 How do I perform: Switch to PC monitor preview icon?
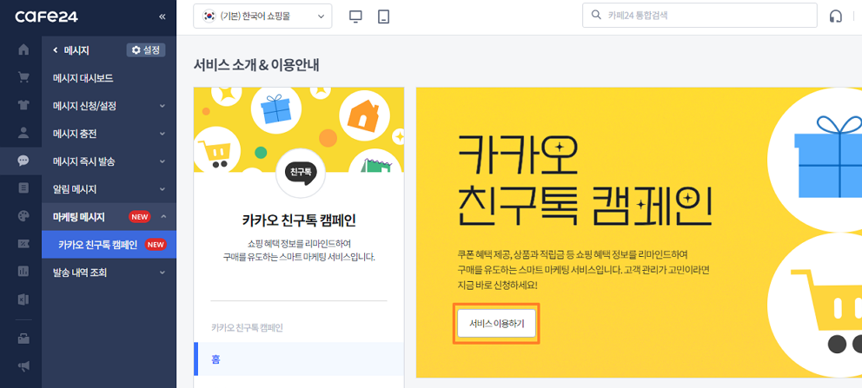click(355, 16)
